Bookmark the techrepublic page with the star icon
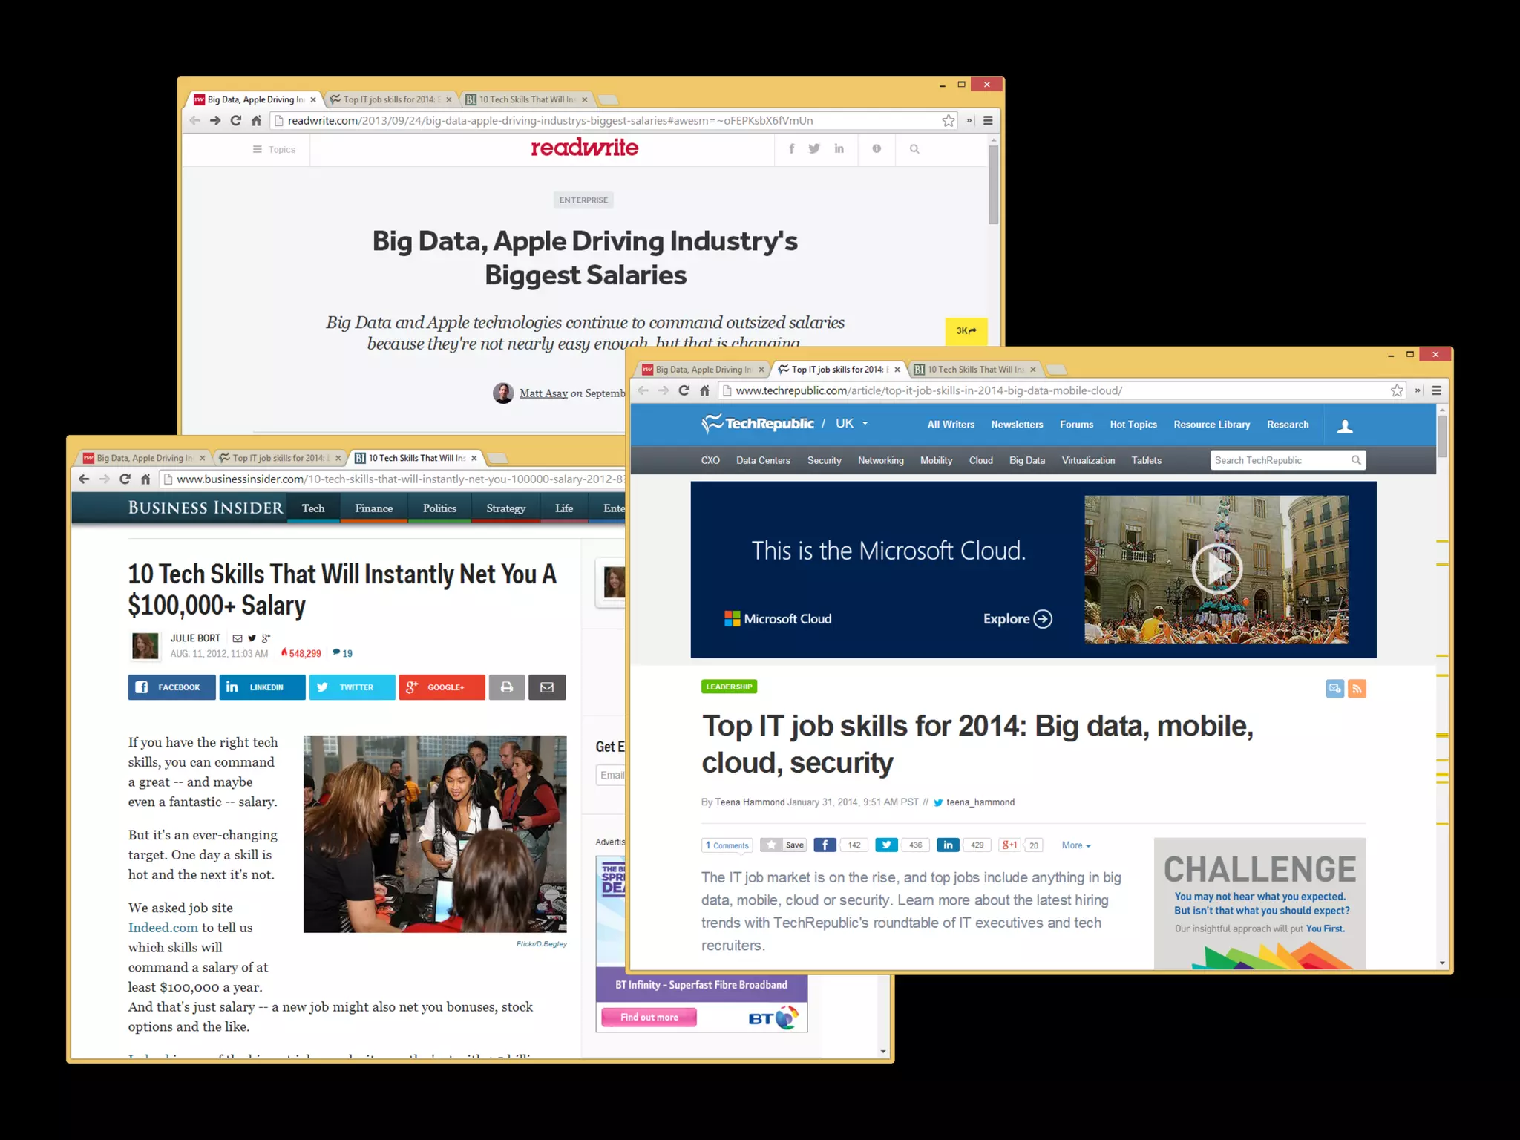This screenshot has height=1140, width=1520. point(1397,390)
